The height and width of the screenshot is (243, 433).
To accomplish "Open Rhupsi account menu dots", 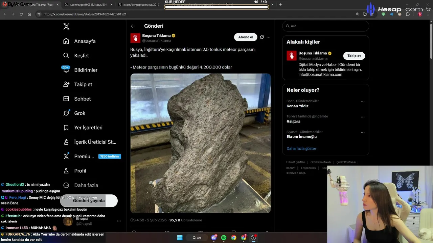I will click(x=119, y=221).
